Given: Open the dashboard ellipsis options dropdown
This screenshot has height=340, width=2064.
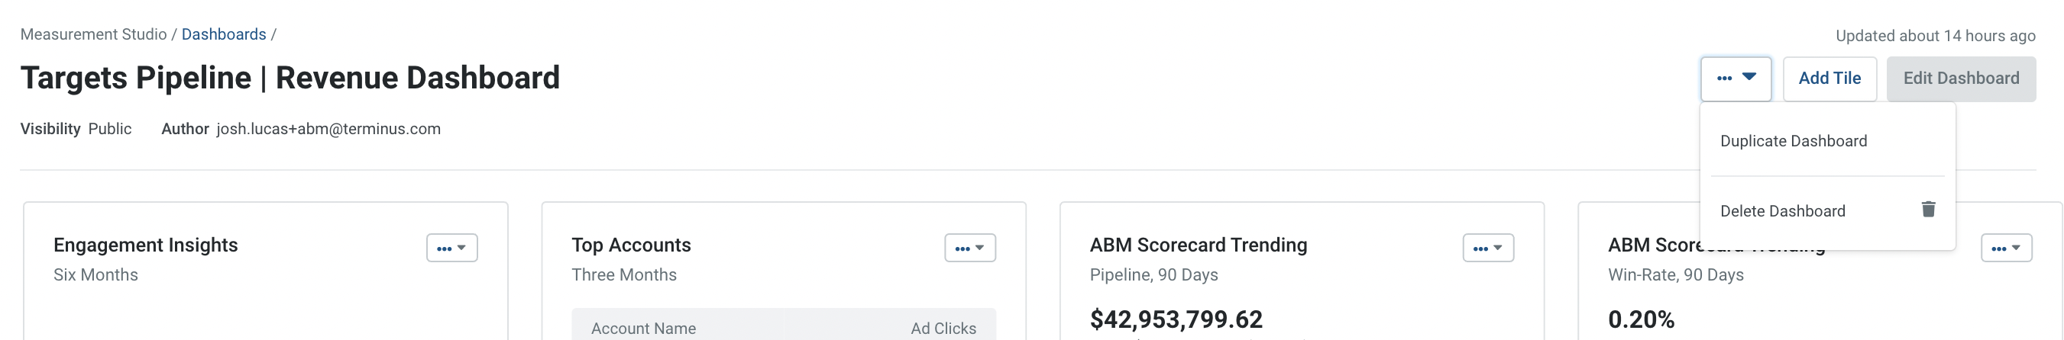Looking at the screenshot, I should (x=1736, y=79).
